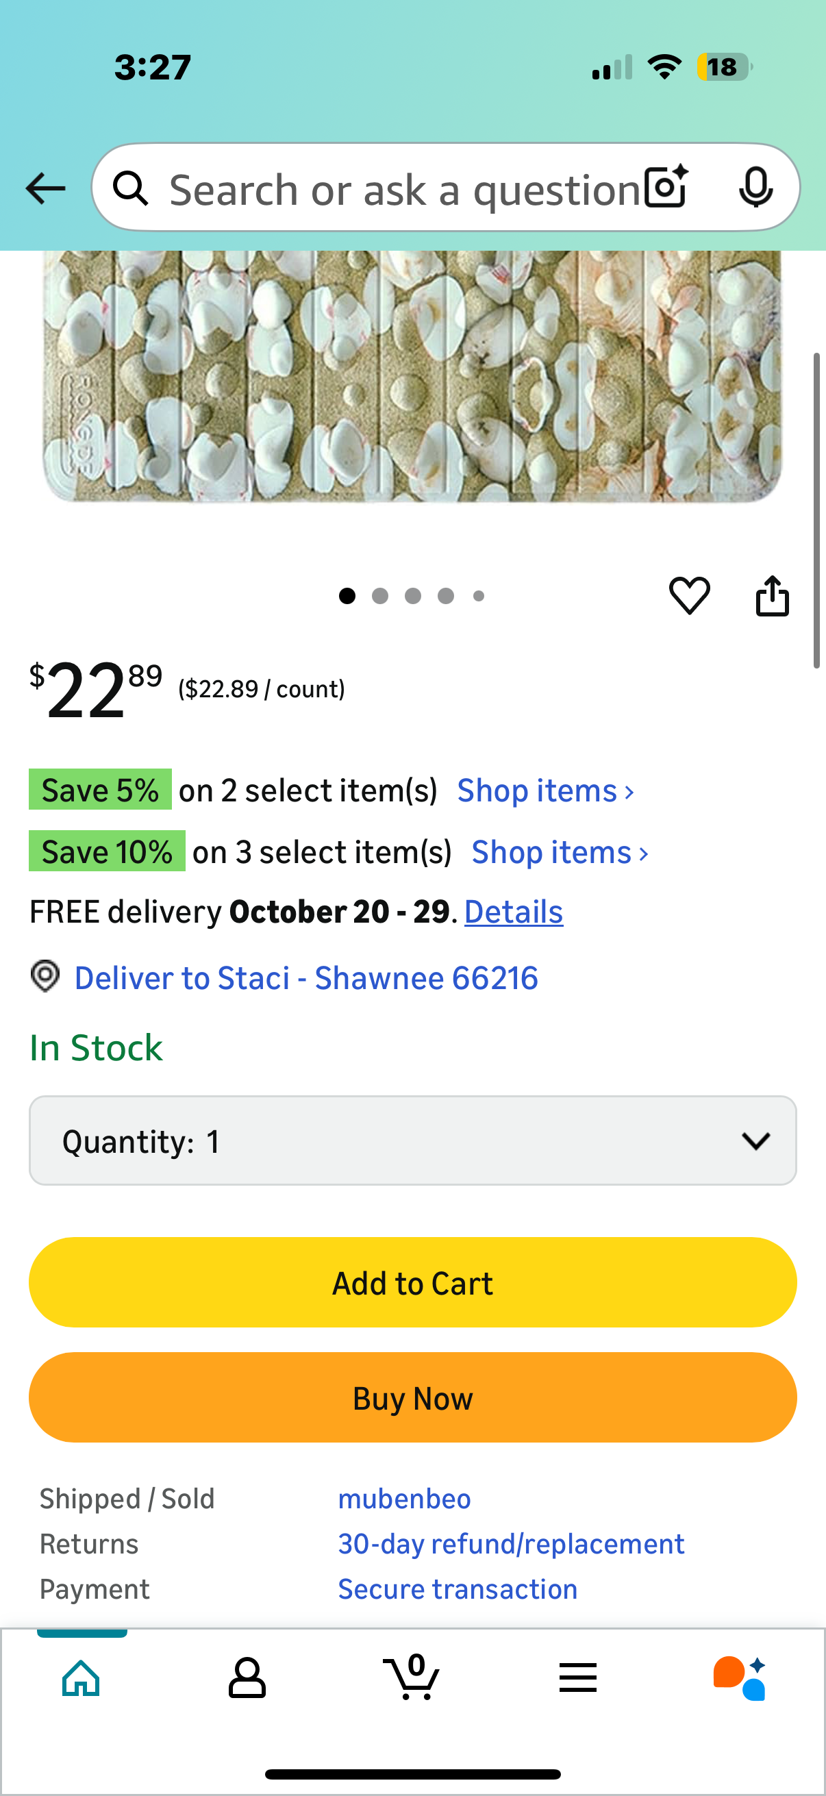
Task: Go to Home tab in bottom bar
Action: [x=82, y=1677]
